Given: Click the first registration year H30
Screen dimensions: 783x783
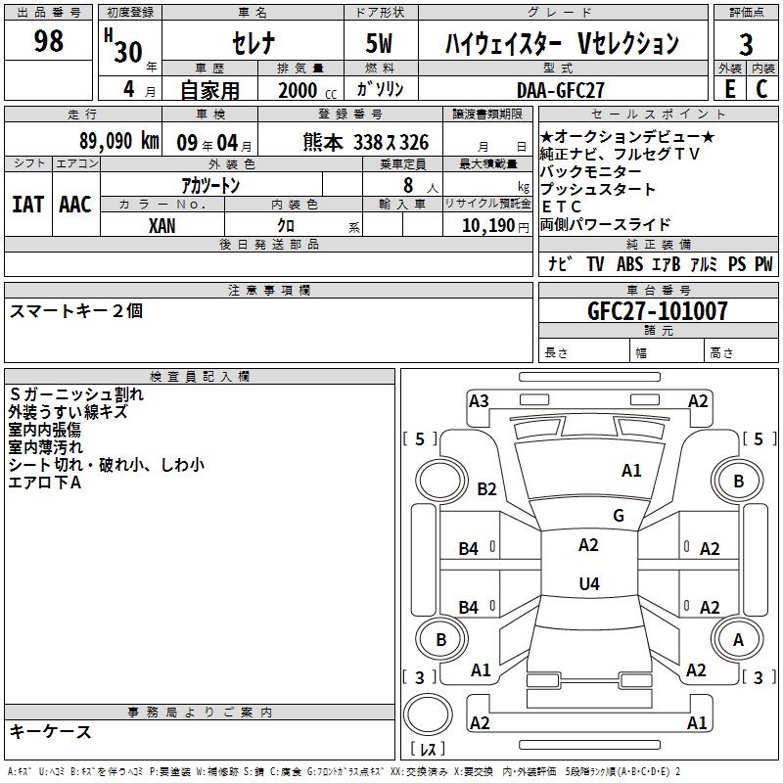Looking at the screenshot, I should (x=123, y=46).
